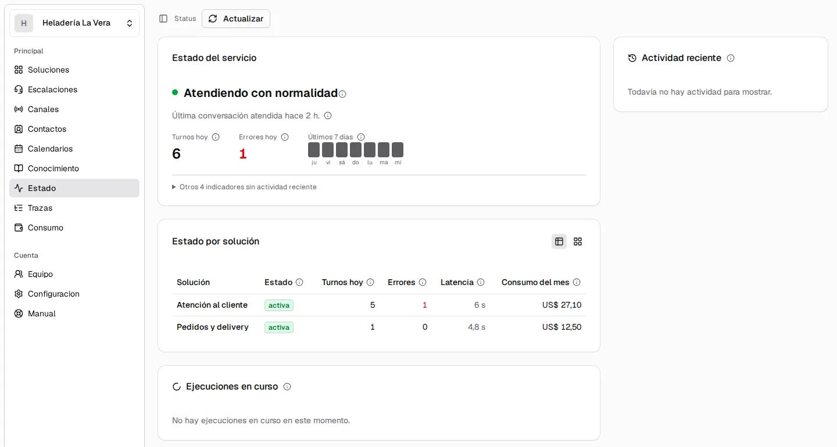Click the activa badge for Atención al cliente
Screen dimensions: 837x447
click(x=279, y=305)
